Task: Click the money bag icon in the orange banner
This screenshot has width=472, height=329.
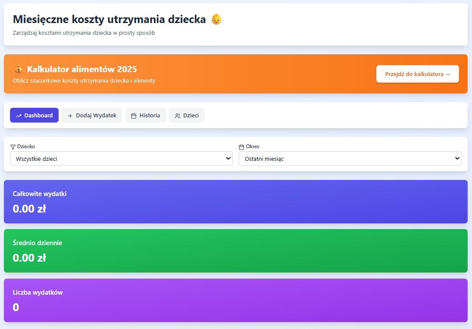Action: (18, 70)
